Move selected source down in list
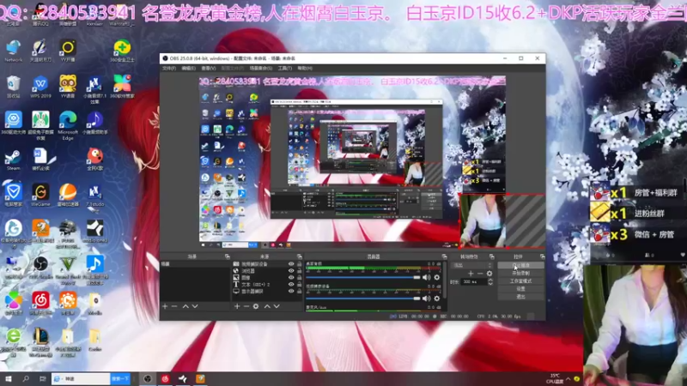The width and height of the screenshot is (687, 386). click(277, 306)
